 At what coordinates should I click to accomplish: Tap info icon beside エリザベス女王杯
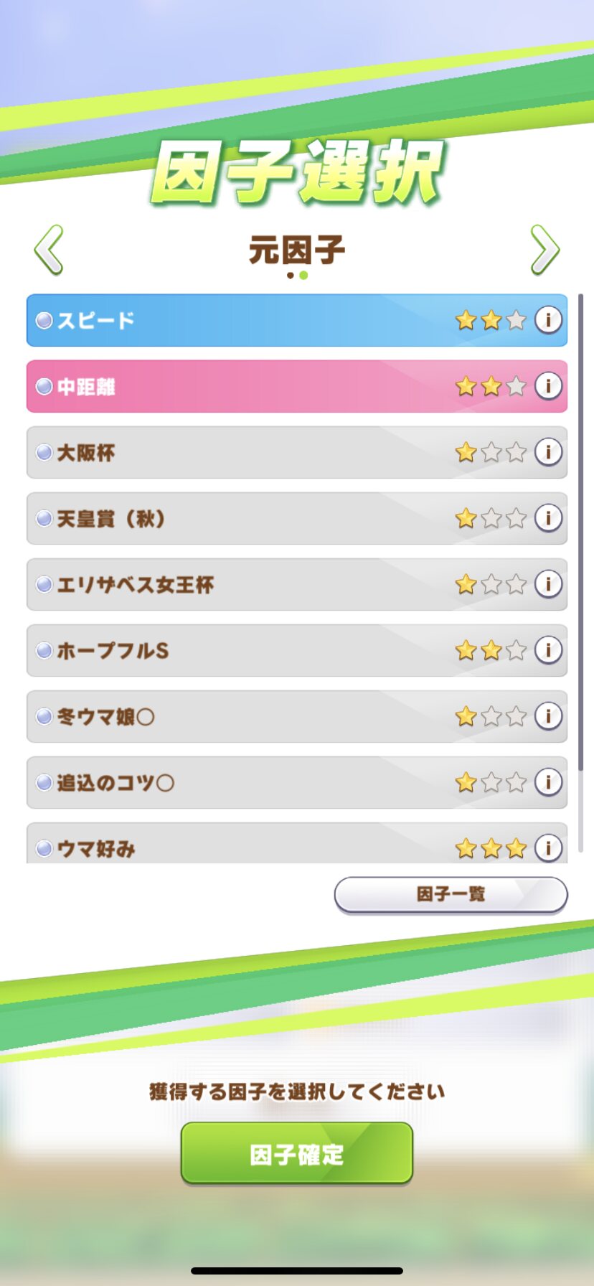(548, 584)
